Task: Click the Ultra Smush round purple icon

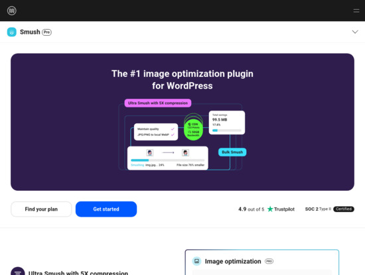Action: click(x=18, y=271)
